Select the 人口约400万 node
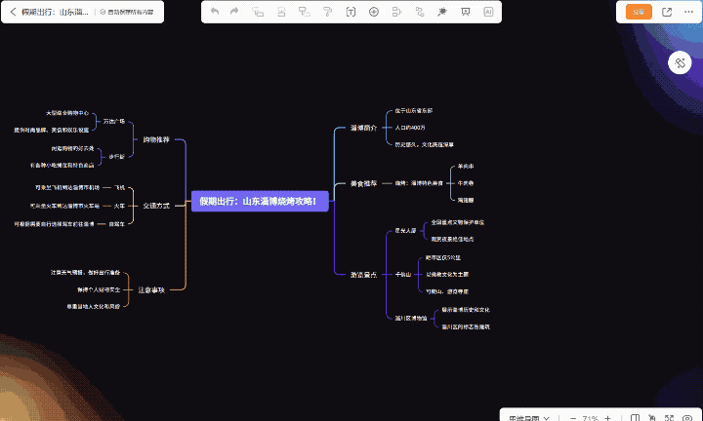Viewport: 703px width, 421px height. (x=410, y=128)
